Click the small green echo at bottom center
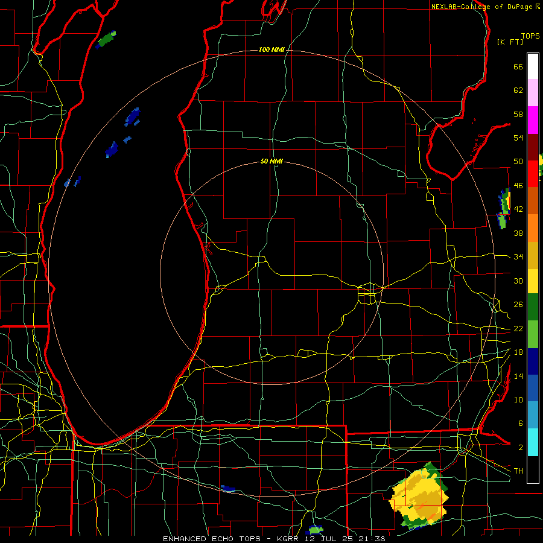543x543 pixels. [316, 530]
